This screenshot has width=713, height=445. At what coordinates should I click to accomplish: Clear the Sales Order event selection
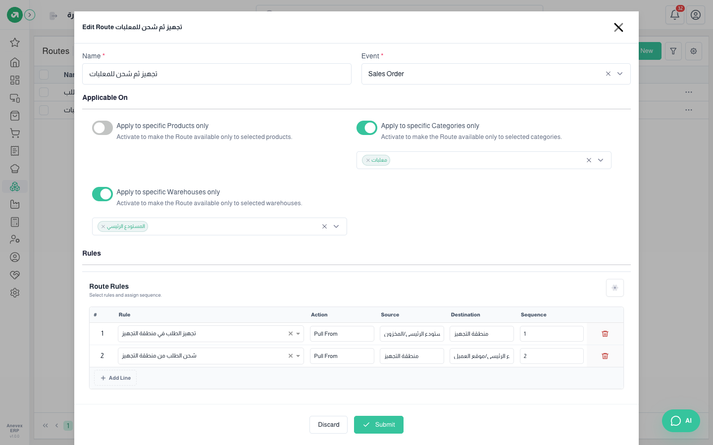(x=608, y=74)
